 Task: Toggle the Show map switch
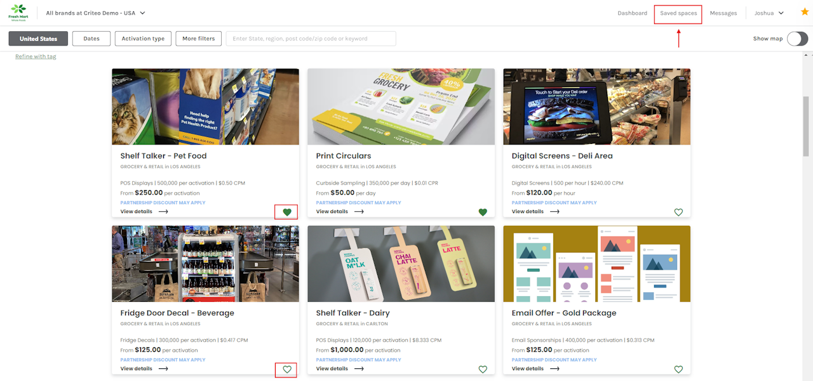pyautogui.click(x=797, y=39)
